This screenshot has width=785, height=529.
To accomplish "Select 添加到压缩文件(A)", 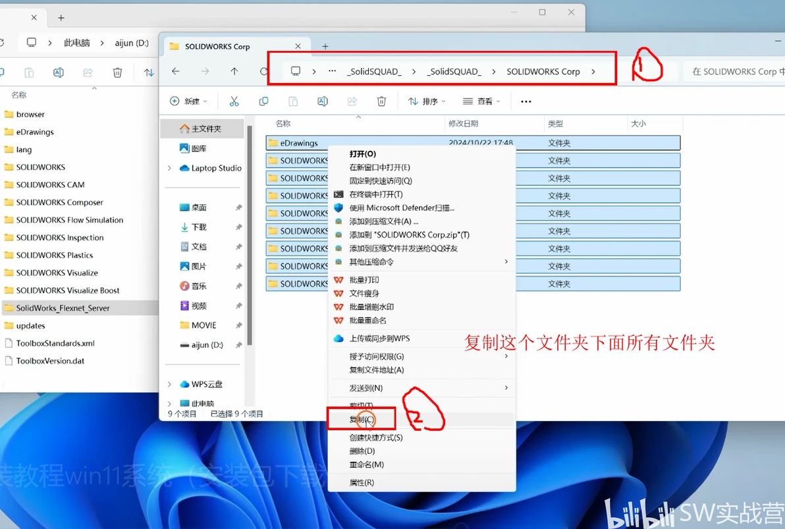I will (421, 221).
